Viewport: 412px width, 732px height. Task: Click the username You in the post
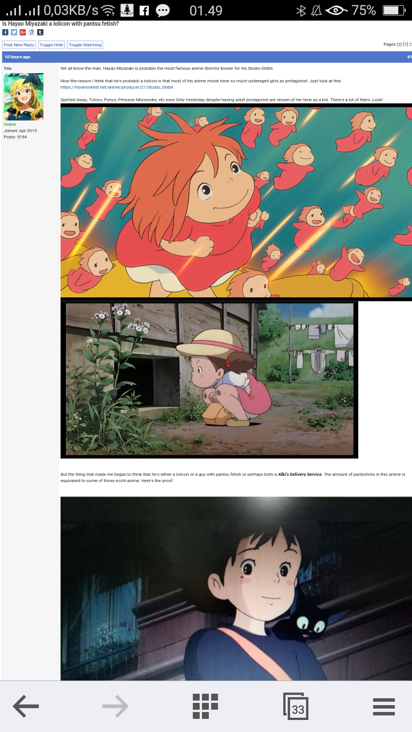point(7,68)
